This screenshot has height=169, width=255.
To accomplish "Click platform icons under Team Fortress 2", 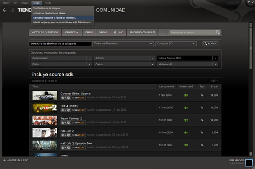I will (x=66, y=122).
